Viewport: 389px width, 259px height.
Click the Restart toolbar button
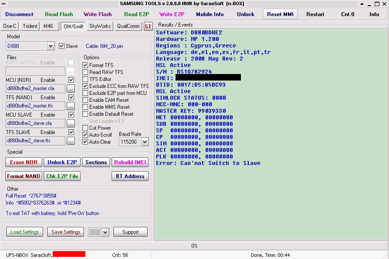tap(315, 14)
